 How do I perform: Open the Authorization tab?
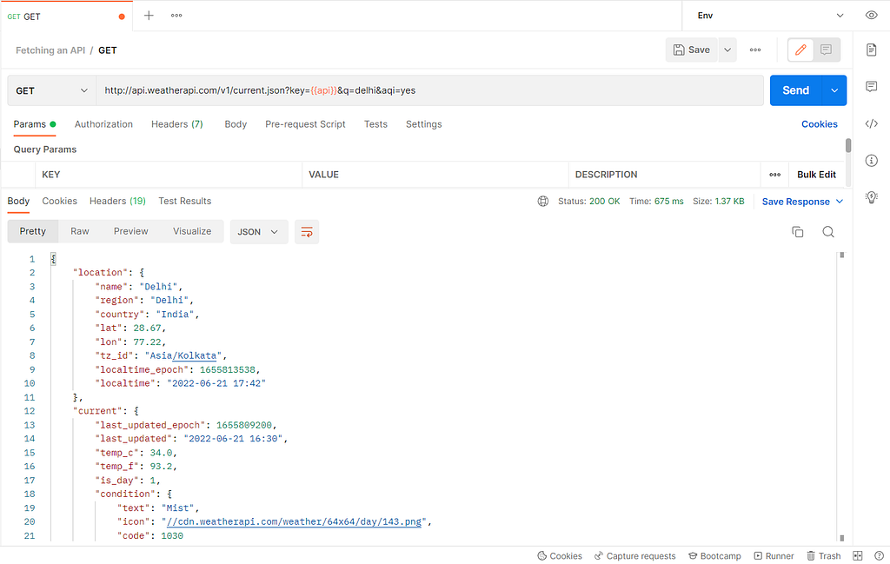point(104,124)
